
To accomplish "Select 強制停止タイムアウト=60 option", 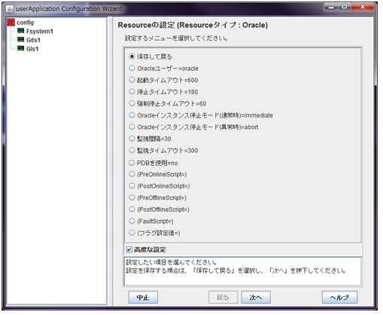I will (x=132, y=103).
